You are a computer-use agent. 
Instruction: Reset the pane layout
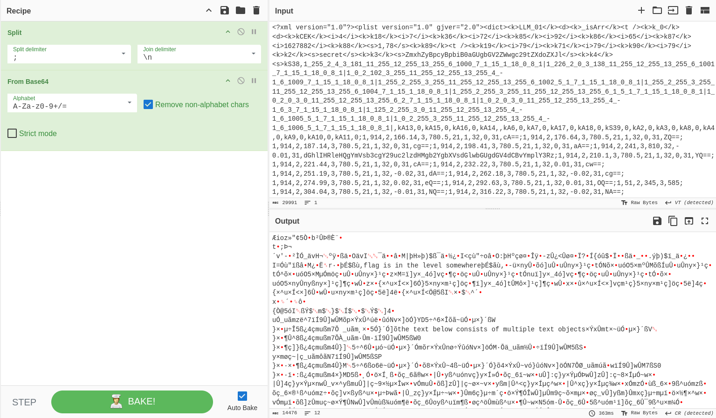(x=705, y=10)
